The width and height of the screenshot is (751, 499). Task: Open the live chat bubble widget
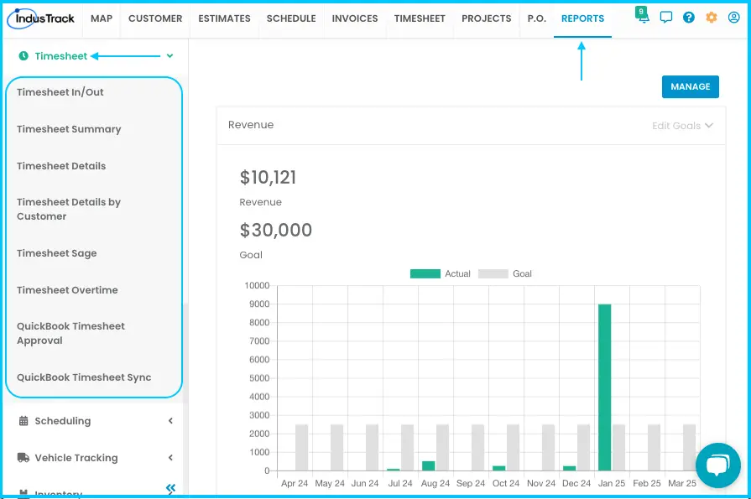[717, 465]
